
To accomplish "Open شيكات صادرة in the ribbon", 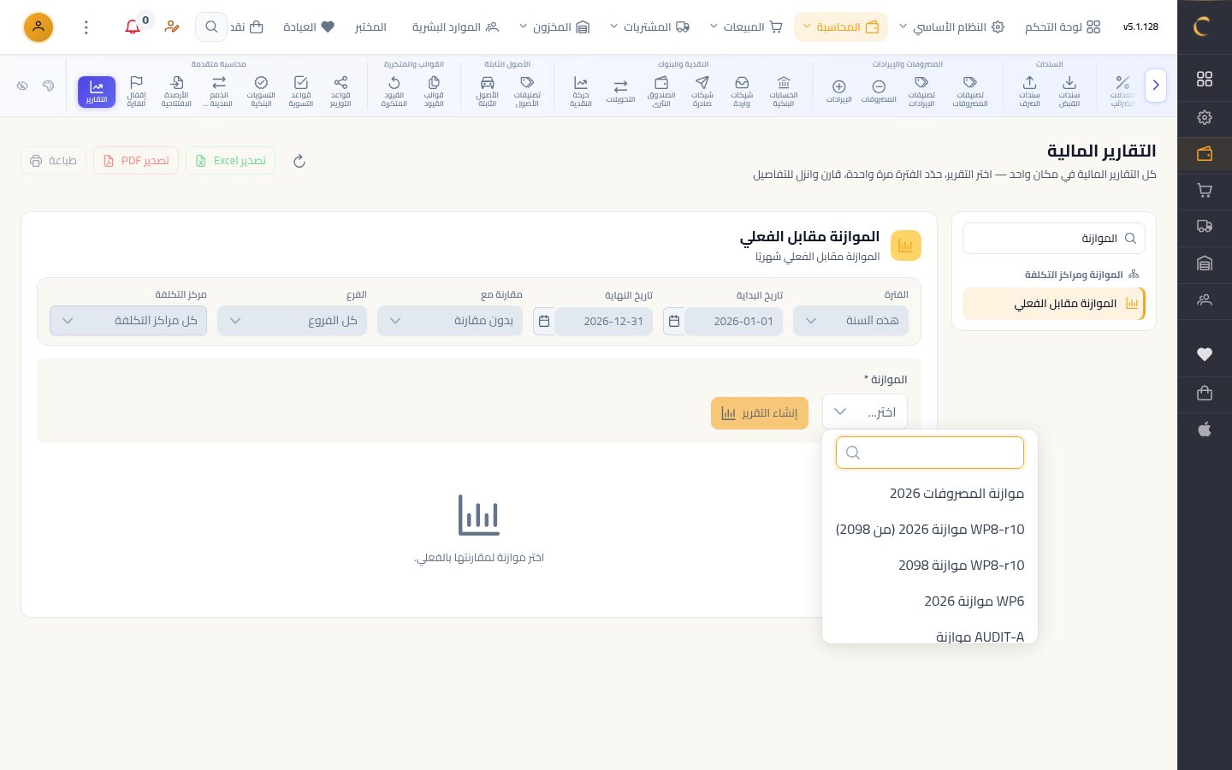I will pyautogui.click(x=702, y=92).
